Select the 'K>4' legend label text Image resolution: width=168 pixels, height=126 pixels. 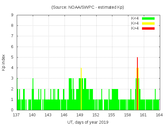[x=135, y=28]
